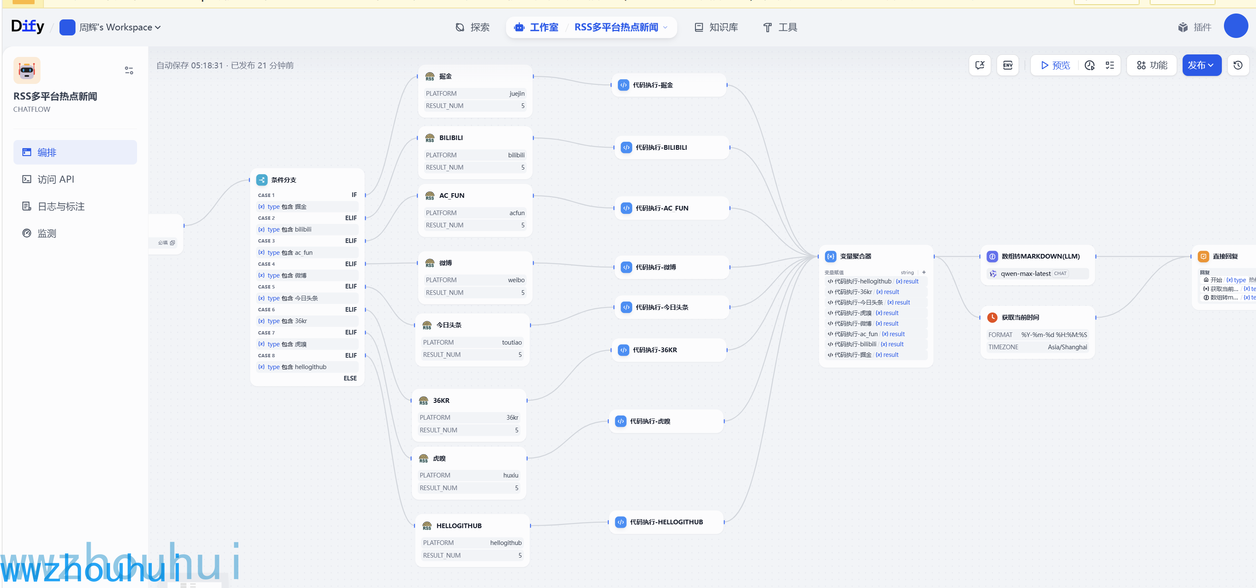Image resolution: width=1256 pixels, height=588 pixels.
Task: Go to the 探索 (Explore) tab
Action: click(472, 27)
